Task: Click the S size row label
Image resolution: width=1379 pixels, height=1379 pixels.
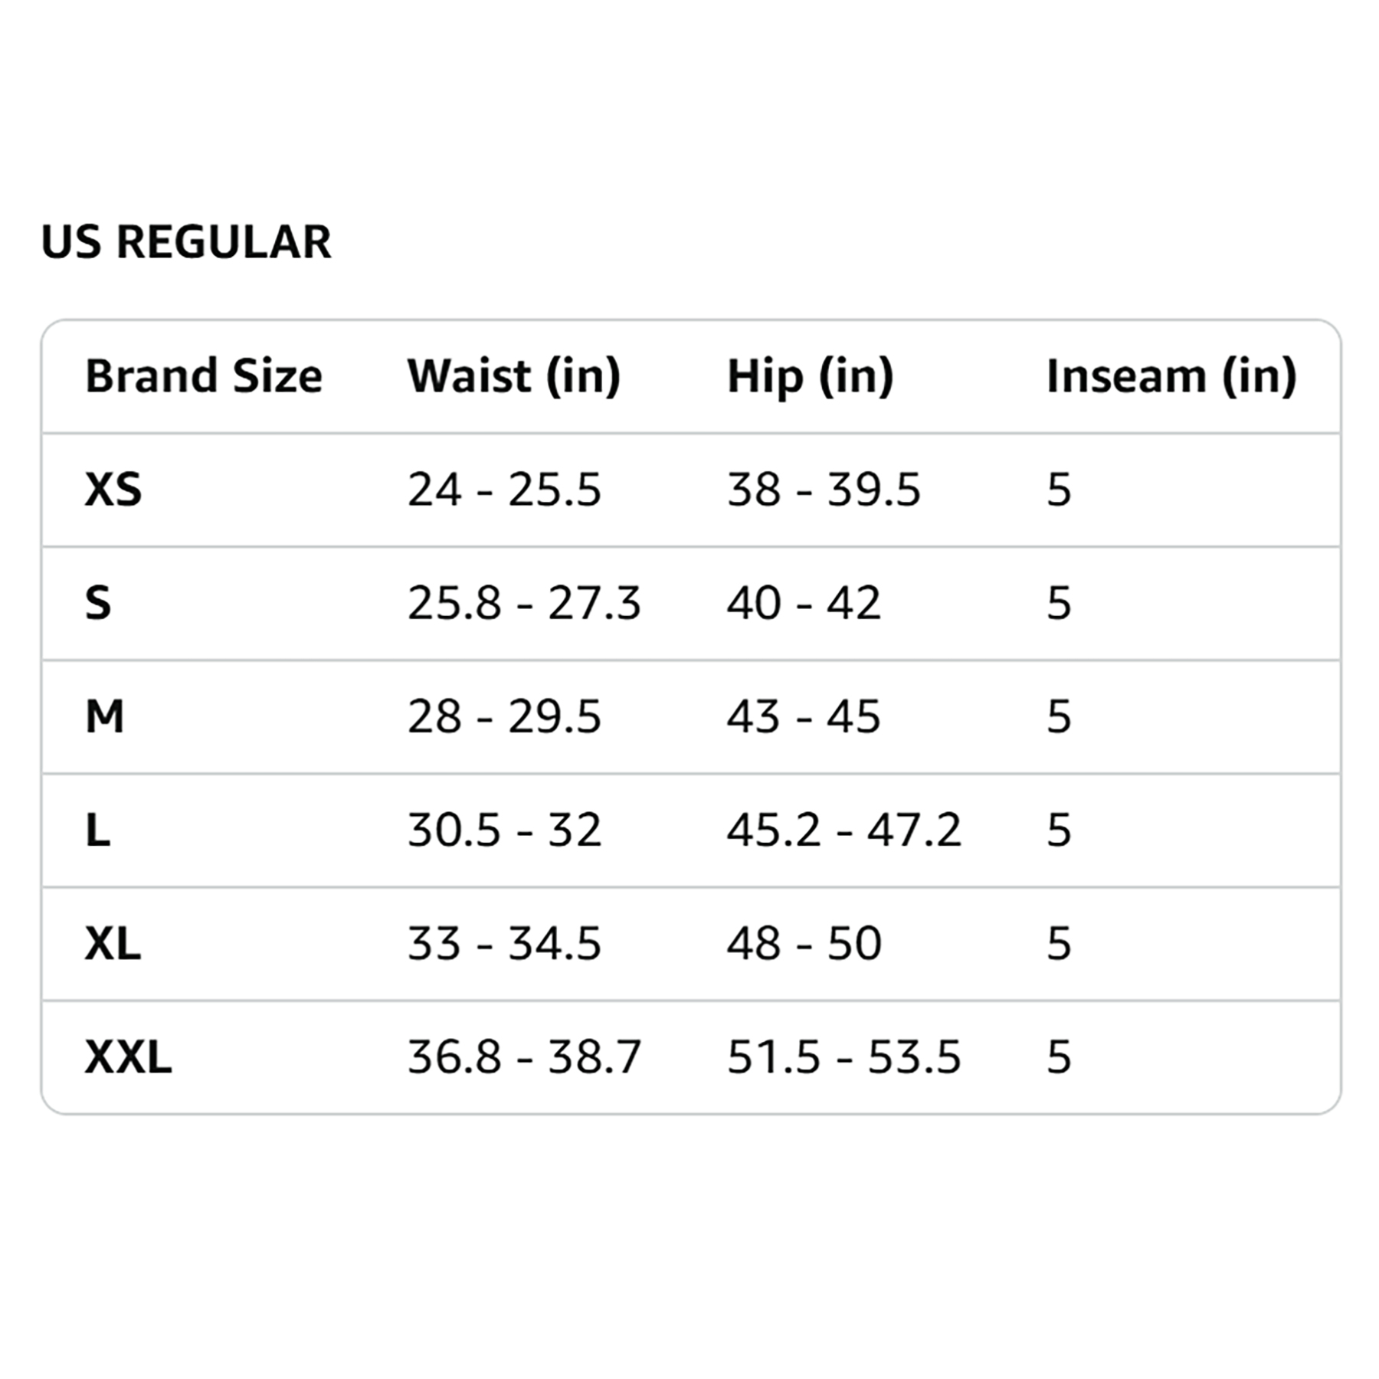Action: click(98, 603)
